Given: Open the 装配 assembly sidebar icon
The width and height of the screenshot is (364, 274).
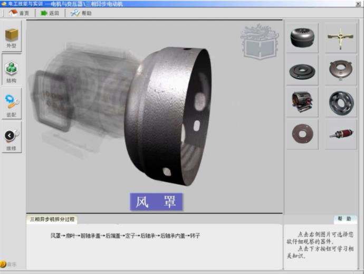Looking at the screenshot, I should (12, 104).
